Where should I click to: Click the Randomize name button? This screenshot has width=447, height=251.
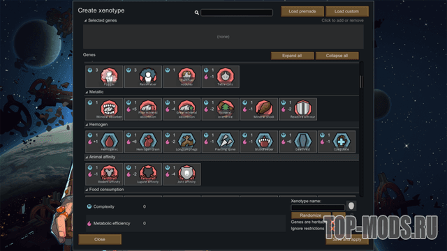pyautogui.click(x=311, y=215)
